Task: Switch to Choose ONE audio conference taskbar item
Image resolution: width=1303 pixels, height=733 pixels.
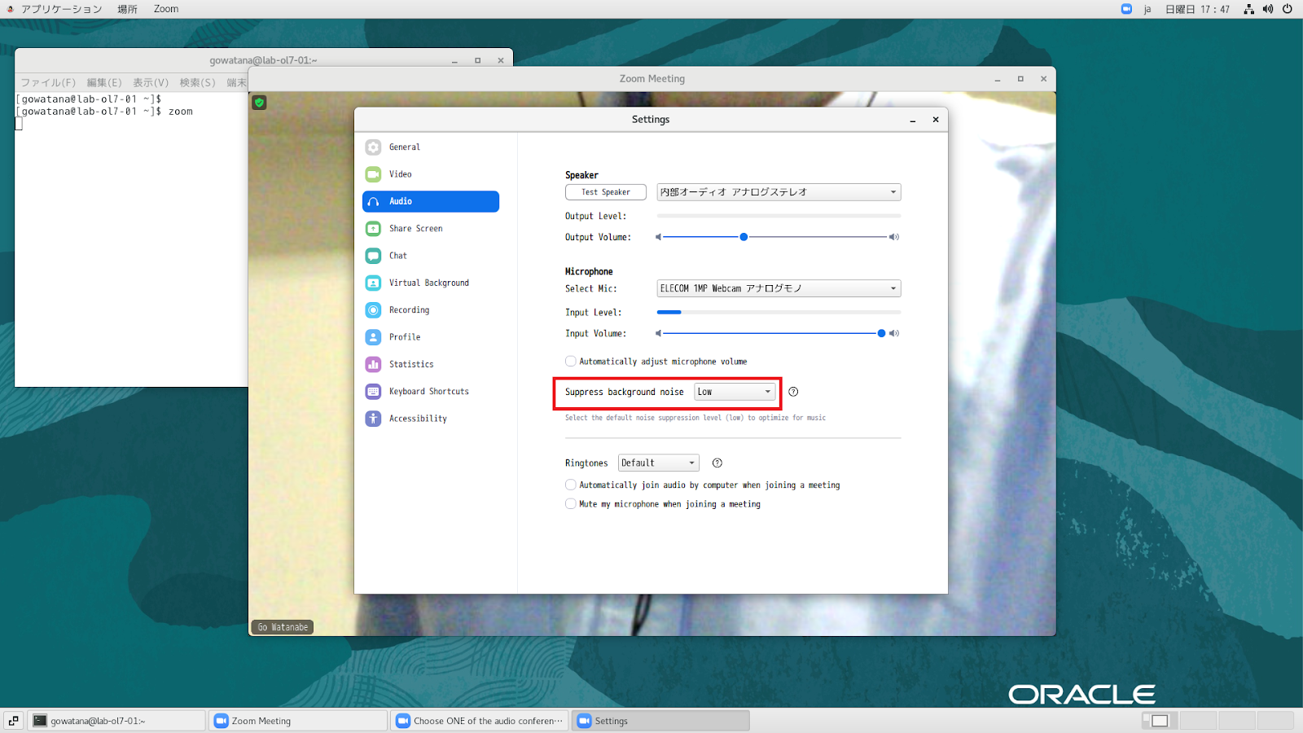Action: [x=480, y=721]
